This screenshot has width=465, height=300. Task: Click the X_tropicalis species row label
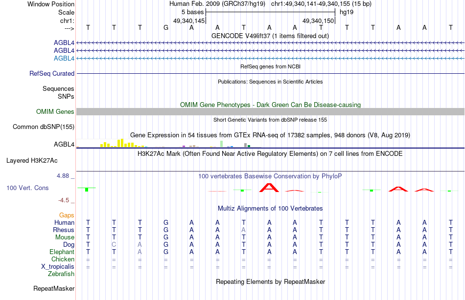pyautogui.click(x=58, y=267)
